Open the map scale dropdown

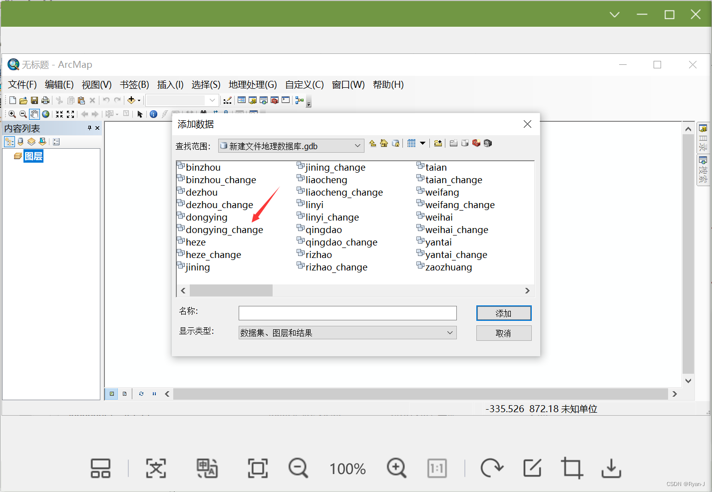212,100
